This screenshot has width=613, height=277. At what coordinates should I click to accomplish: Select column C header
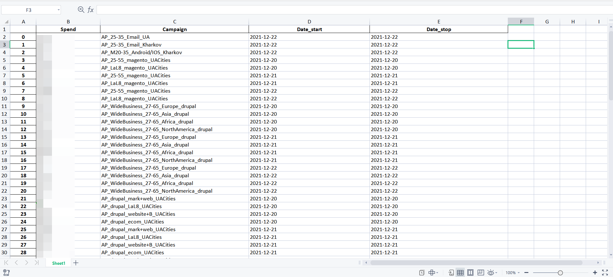point(175,21)
